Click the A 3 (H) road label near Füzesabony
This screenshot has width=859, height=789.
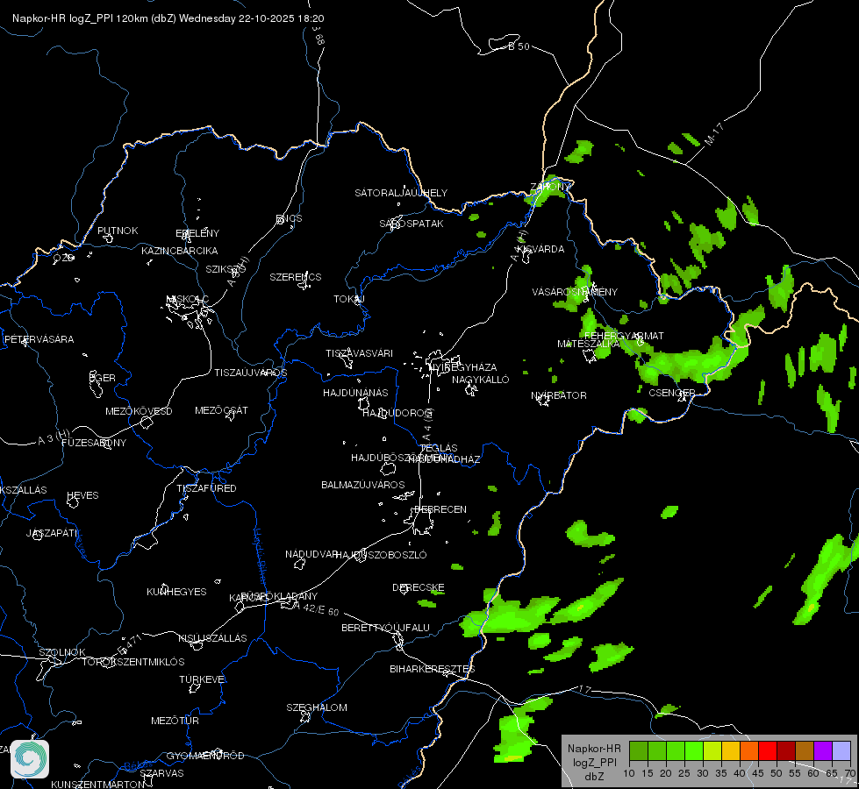point(54,437)
